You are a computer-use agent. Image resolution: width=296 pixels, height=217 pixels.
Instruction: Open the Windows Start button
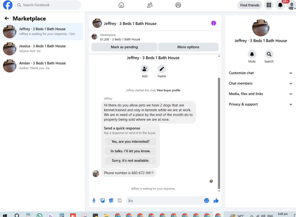click(x=5, y=215)
